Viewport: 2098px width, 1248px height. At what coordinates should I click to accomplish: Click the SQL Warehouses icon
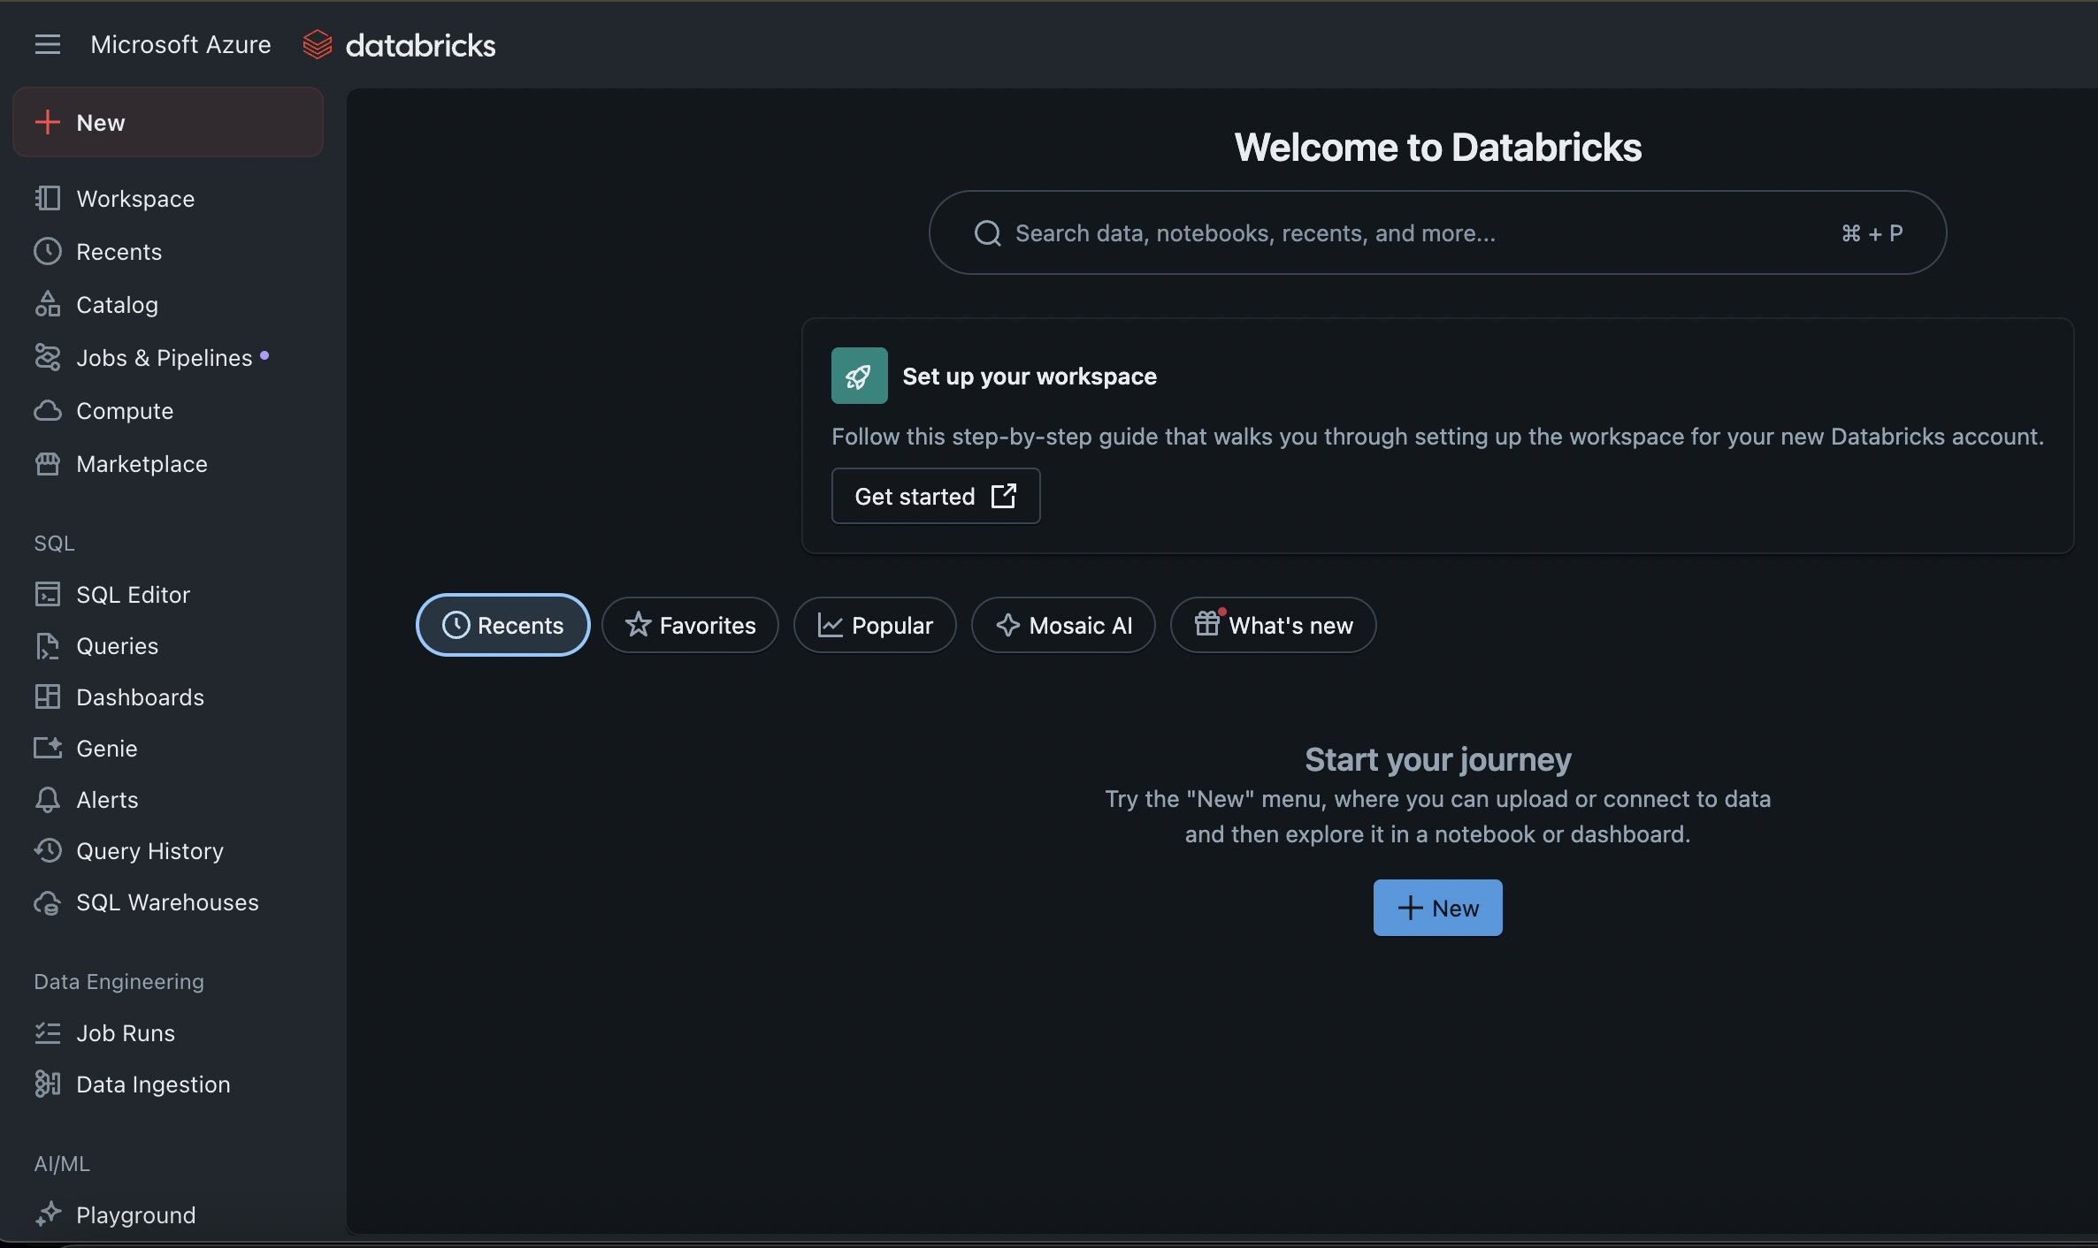(48, 902)
